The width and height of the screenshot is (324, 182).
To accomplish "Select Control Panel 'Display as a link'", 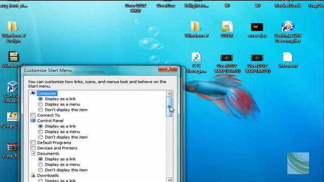I will point(40,126).
